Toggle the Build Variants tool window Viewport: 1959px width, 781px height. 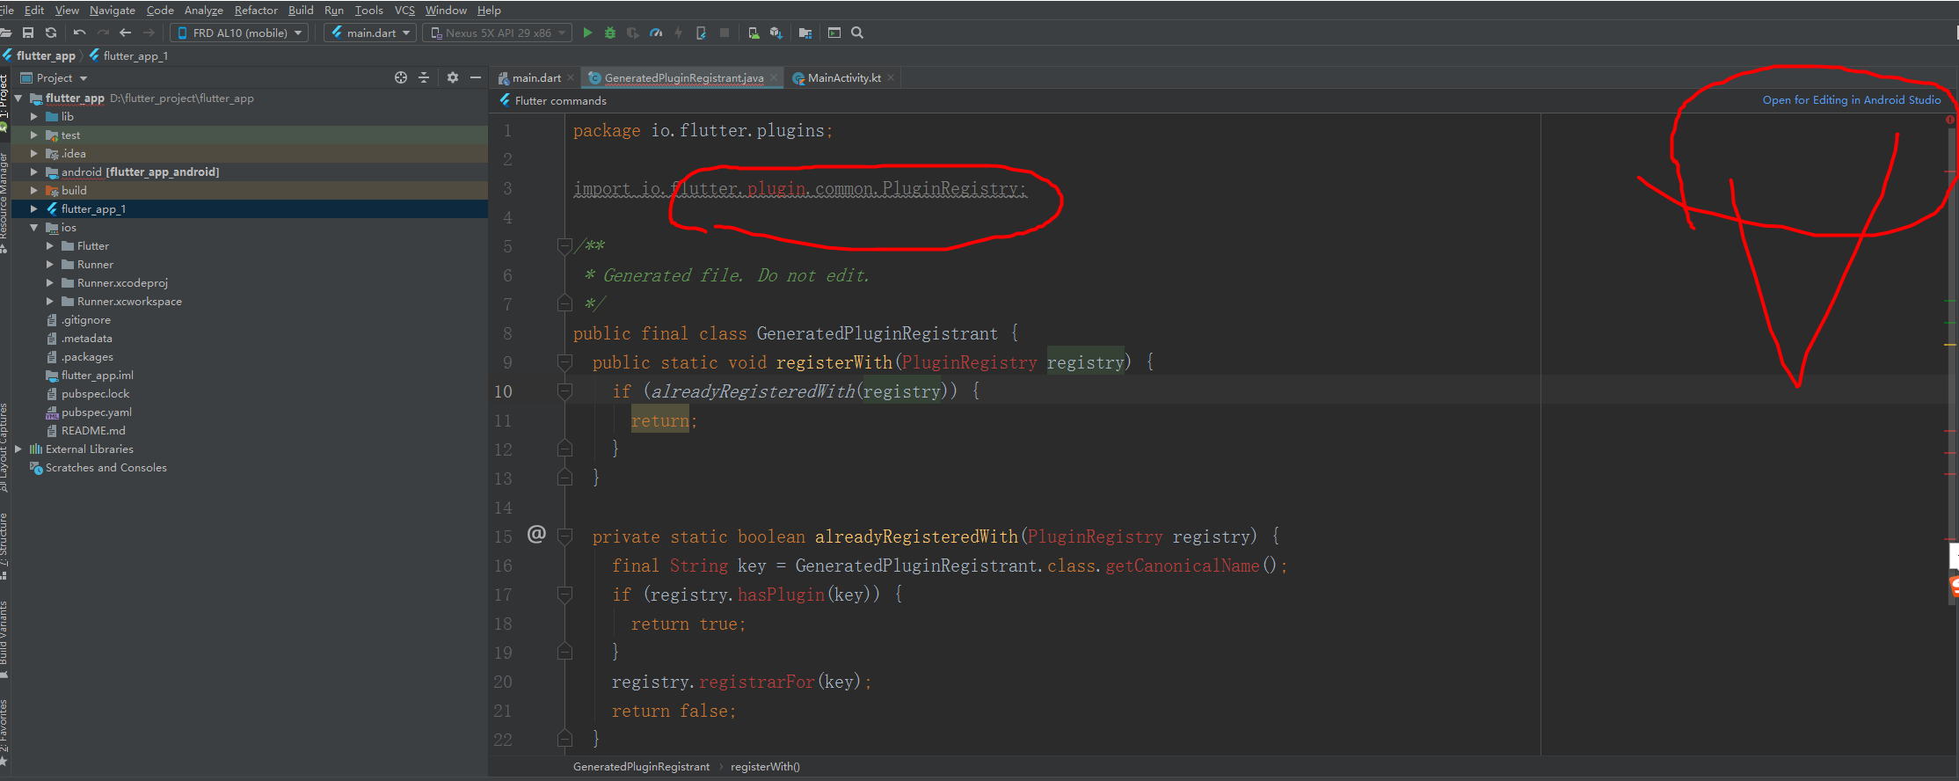point(4,639)
